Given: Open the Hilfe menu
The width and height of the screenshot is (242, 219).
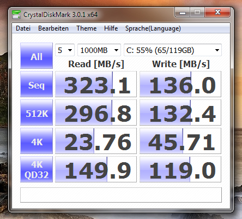Looking at the screenshot, I should pyautogui.click(x=111, y=28).
